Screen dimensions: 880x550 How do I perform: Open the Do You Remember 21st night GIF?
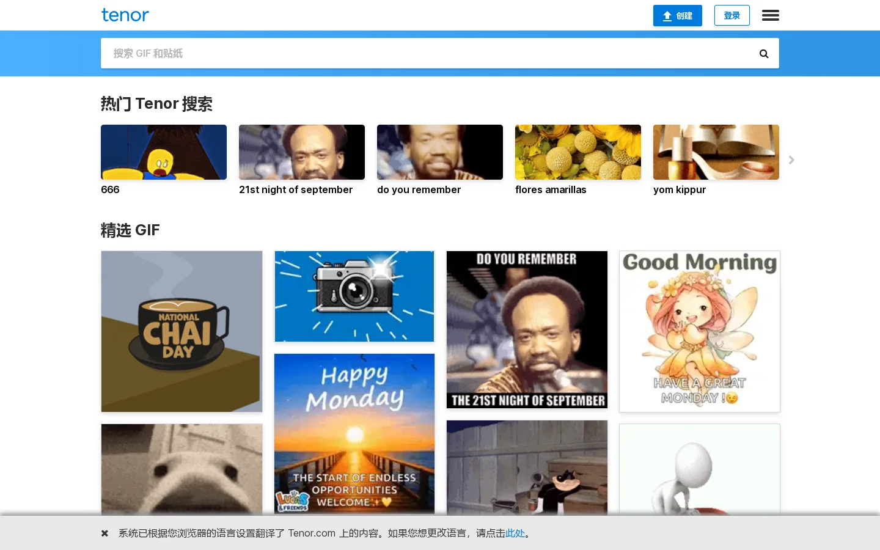527,329
